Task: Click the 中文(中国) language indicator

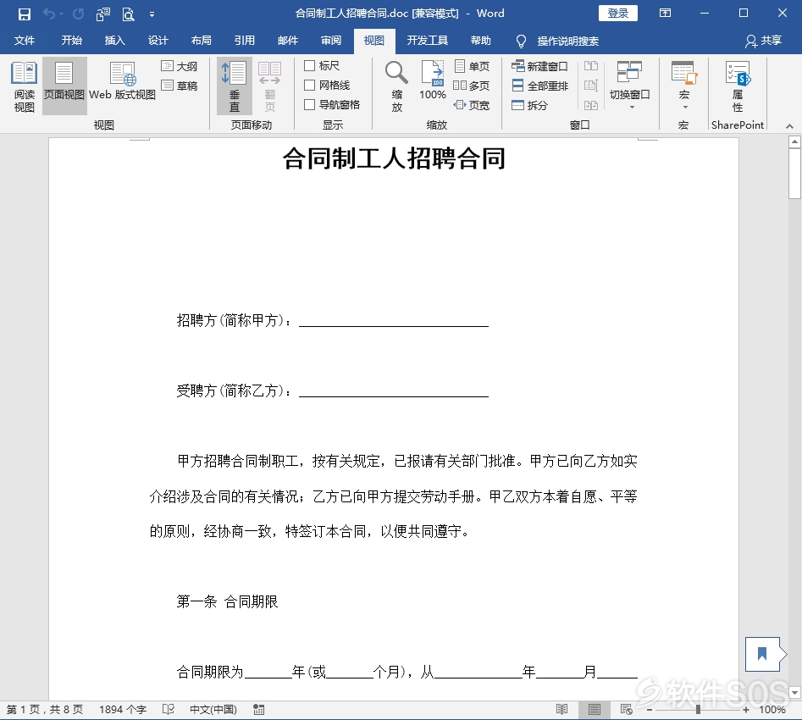Action: point(213,709)
